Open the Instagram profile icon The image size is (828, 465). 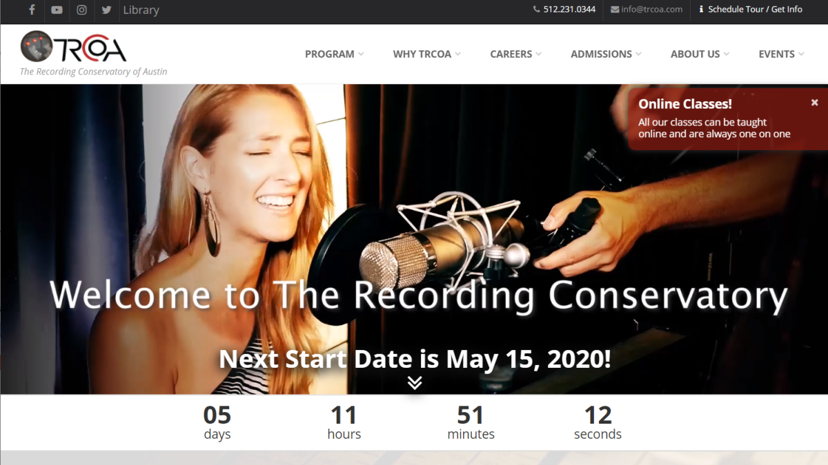tap(81, 10)
